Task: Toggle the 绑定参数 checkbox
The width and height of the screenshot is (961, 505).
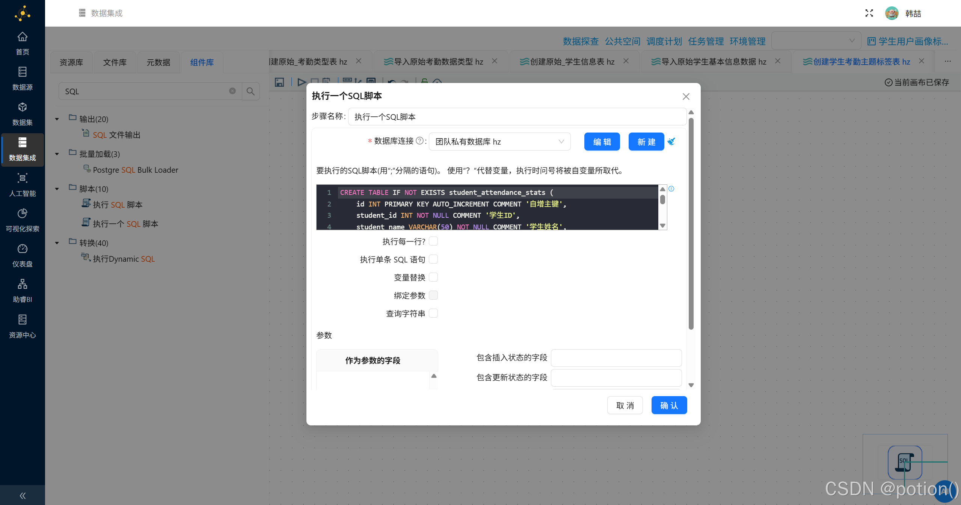Action: 433,295
